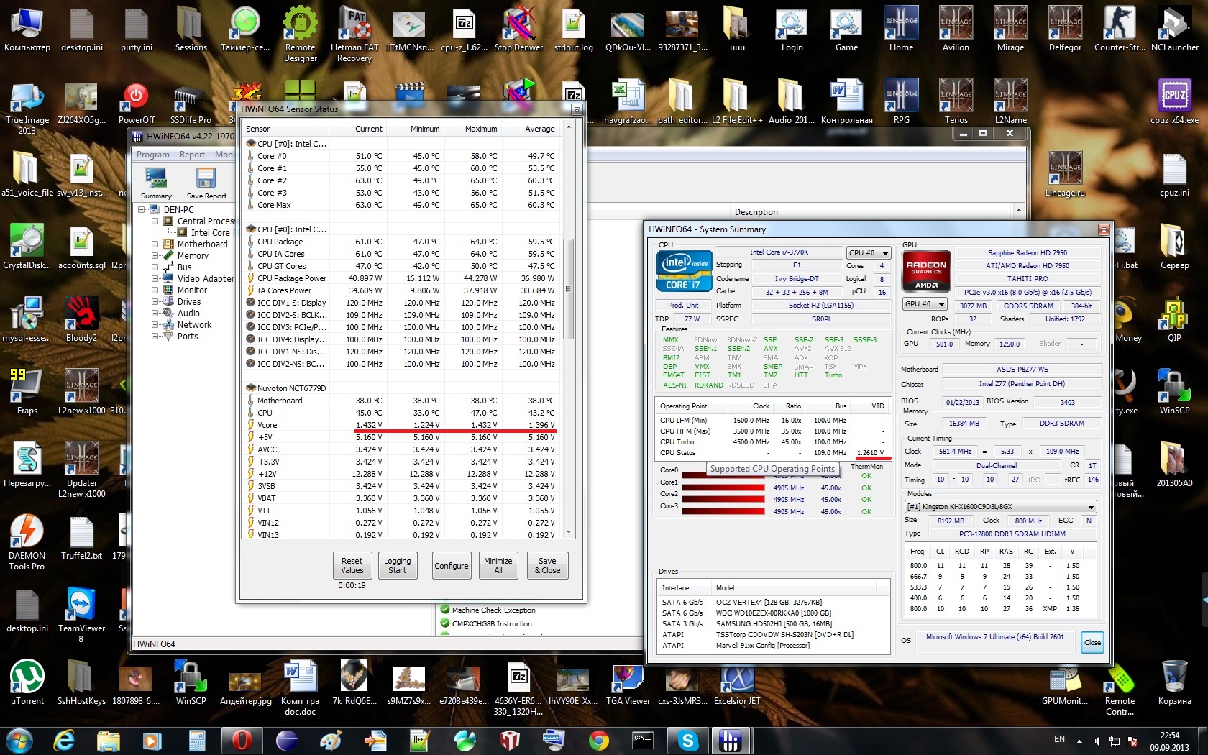Open CrystalDisk desktop icon
The image size is (1208, 755).
click(27, 248)
